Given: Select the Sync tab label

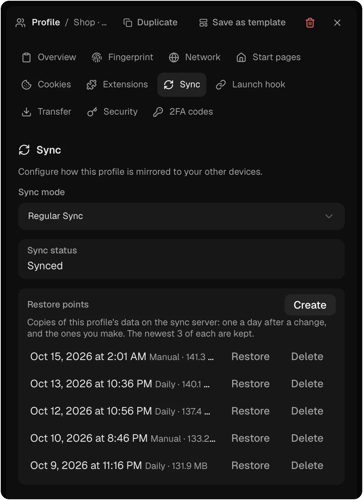Looking at the screenshot, I should 190,85.
